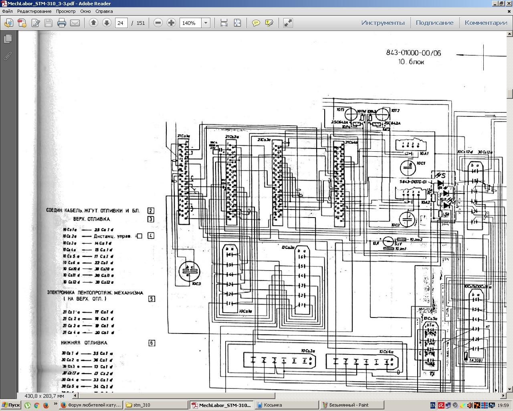Click the page number input field
513x411 pixels.
pos(121,23)
